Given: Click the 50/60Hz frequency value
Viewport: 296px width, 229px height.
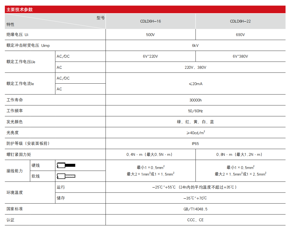Looking at the screenshot, I should pyautogui.click(x=195, y=111).
